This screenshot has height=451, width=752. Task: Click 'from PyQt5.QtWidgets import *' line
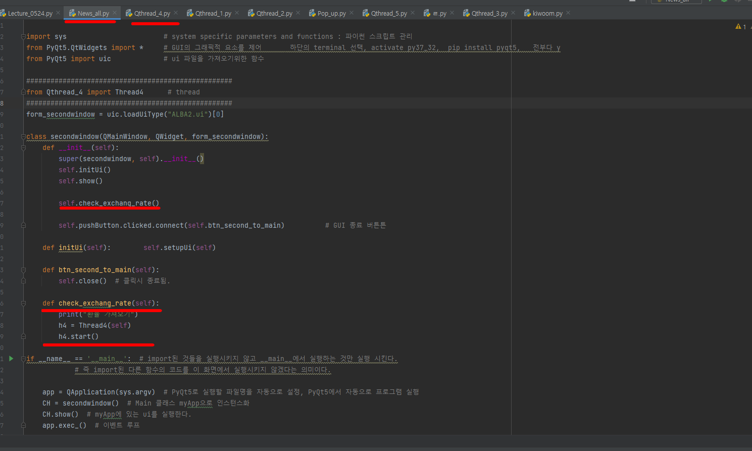(x=85, y=47)
